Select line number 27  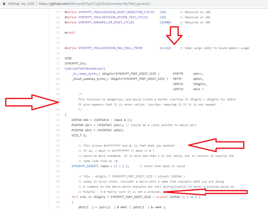click(x=57, y=12)
